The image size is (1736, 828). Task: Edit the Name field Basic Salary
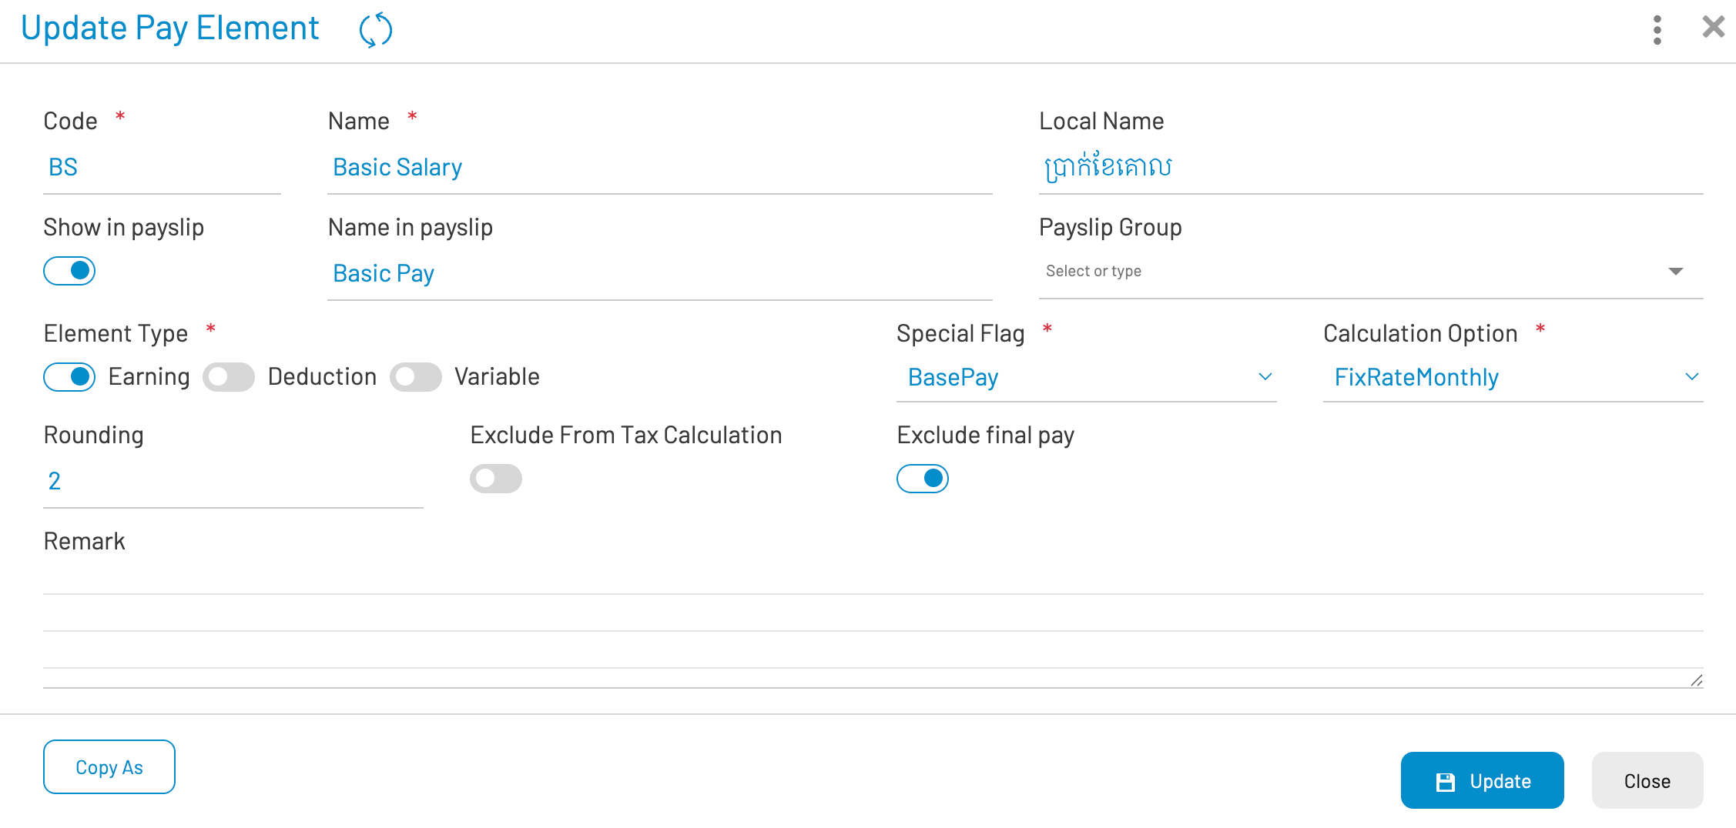(x=659, y=168)
